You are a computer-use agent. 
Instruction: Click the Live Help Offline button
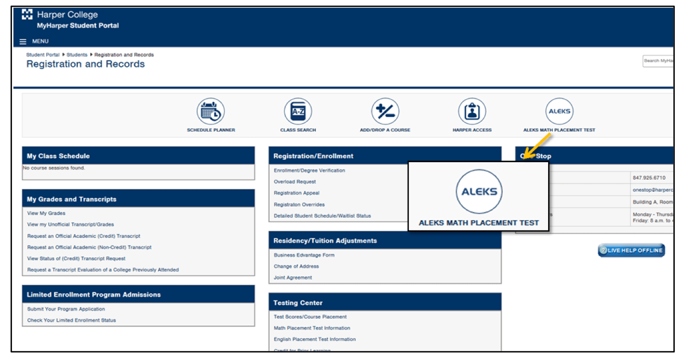[631, 250]
